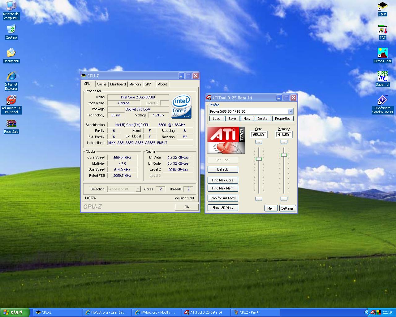Click the Default clocks button
Screen dimensions: 396x317
pyautogui.click(x=223, y=169)
